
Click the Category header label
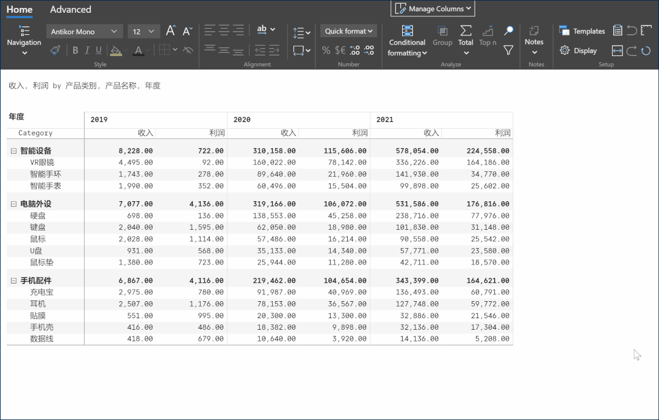35,133
